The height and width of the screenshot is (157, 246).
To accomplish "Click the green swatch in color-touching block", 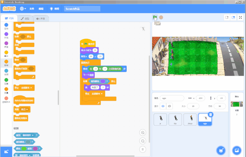I will [24, 149].
